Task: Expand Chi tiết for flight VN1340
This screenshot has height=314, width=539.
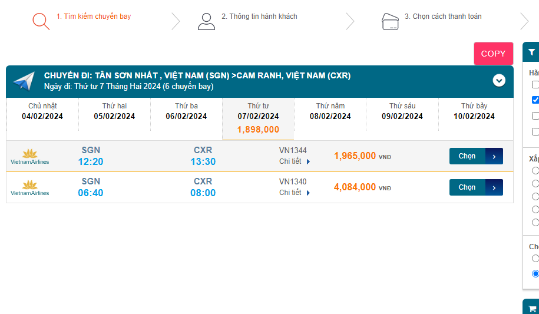Action: click(x=295, y=193)
